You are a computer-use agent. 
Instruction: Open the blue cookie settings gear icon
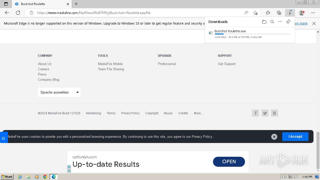click(x=3, y=138)
